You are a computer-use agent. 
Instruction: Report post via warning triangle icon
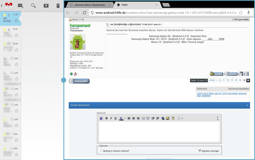[x=75, y=74]
